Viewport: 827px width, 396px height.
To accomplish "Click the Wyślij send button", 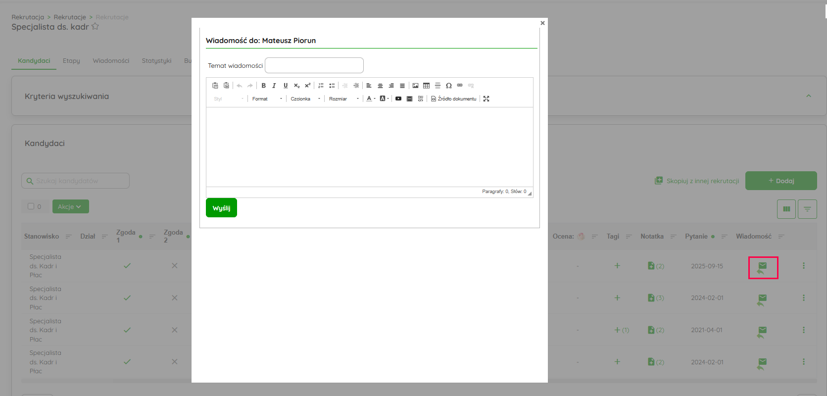I will 221,208.
